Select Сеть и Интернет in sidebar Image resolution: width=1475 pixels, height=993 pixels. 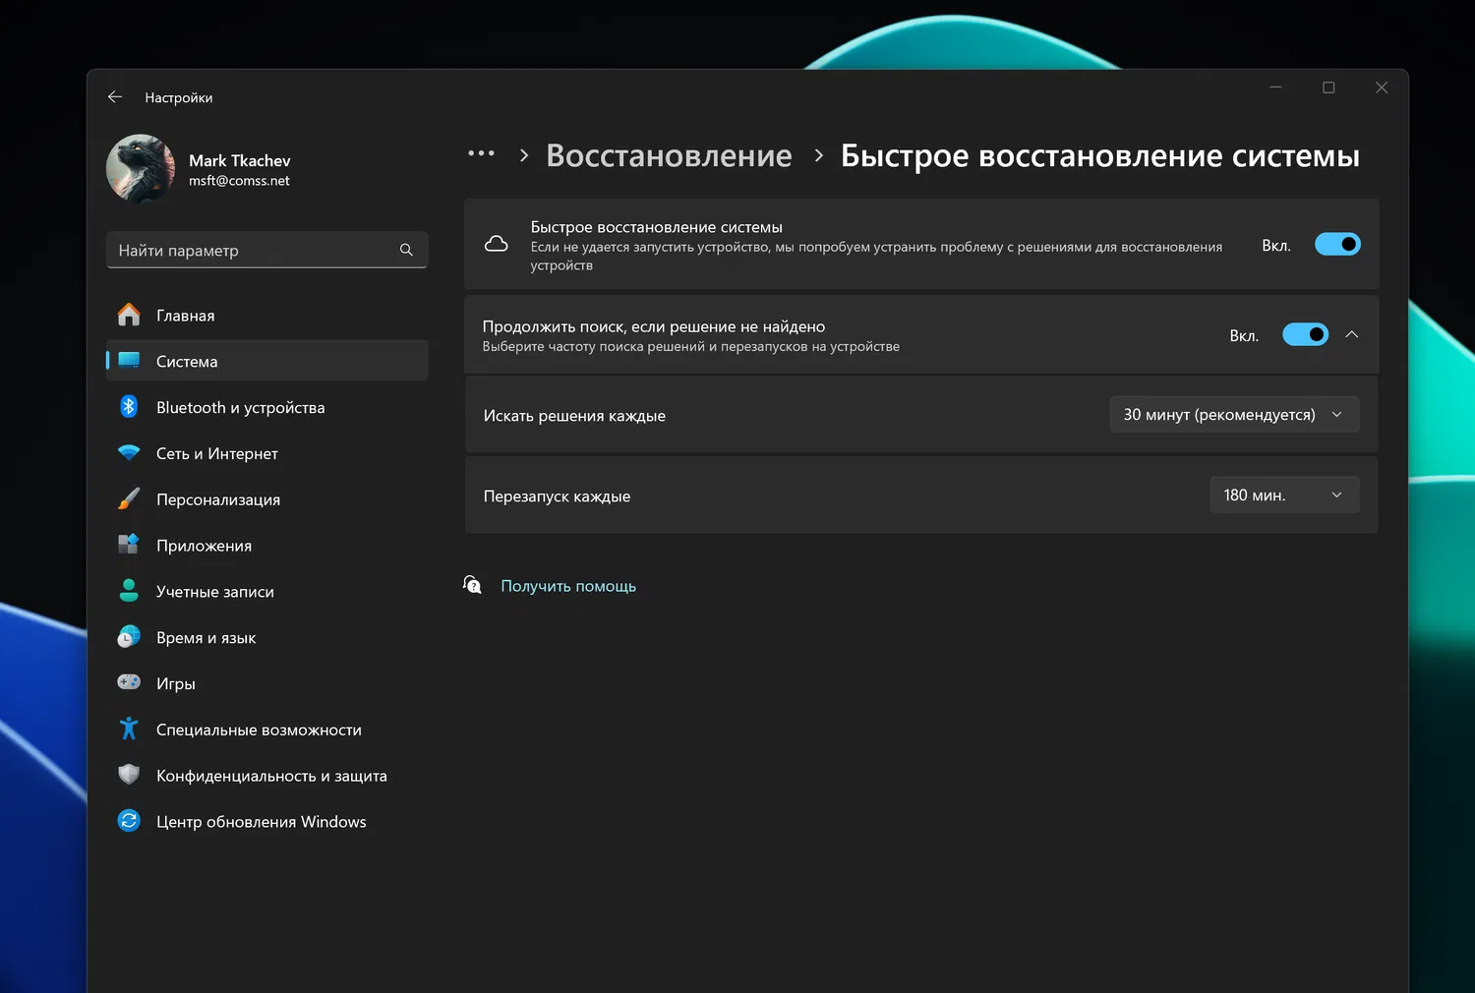tap(216, 453)
